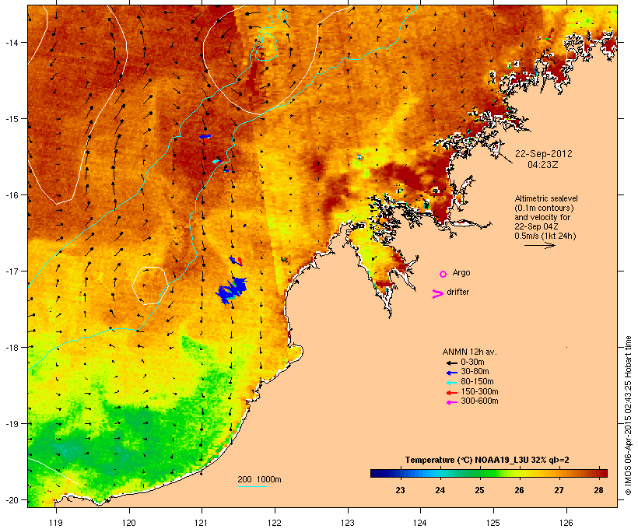This screenshot has width=638, height=529.
Task: Click the longitude label '121'
Action: (x=202, y=523)
